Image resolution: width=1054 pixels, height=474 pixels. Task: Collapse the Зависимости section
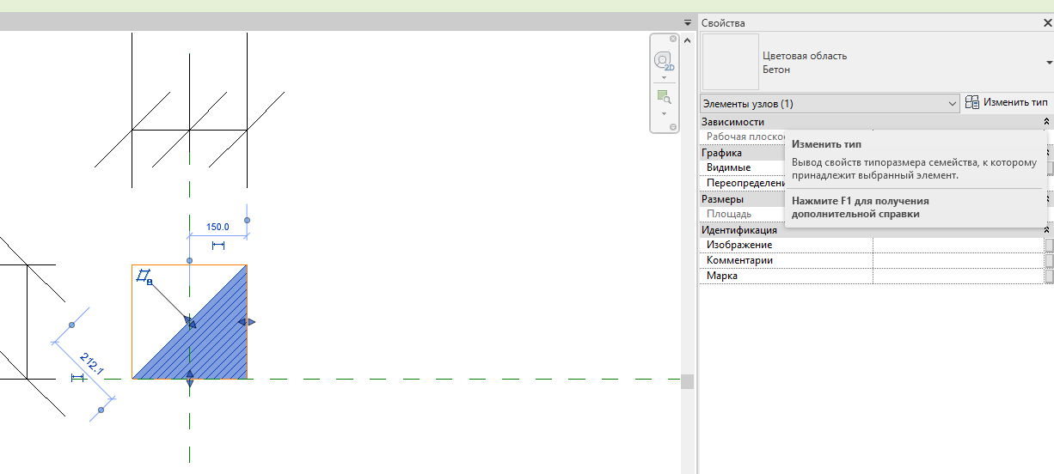point(1046,122)
